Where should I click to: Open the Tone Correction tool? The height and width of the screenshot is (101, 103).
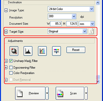click(42, 51)
